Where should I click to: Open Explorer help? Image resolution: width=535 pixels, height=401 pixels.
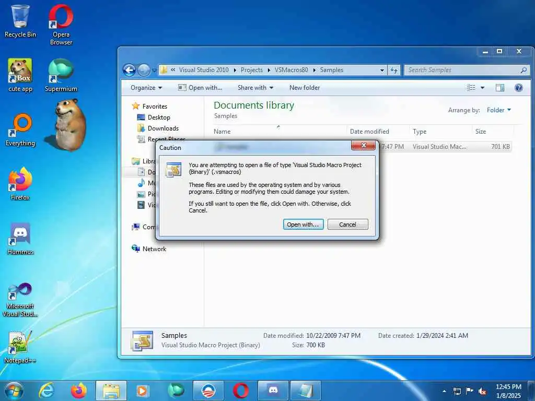[x=519, y=88]
